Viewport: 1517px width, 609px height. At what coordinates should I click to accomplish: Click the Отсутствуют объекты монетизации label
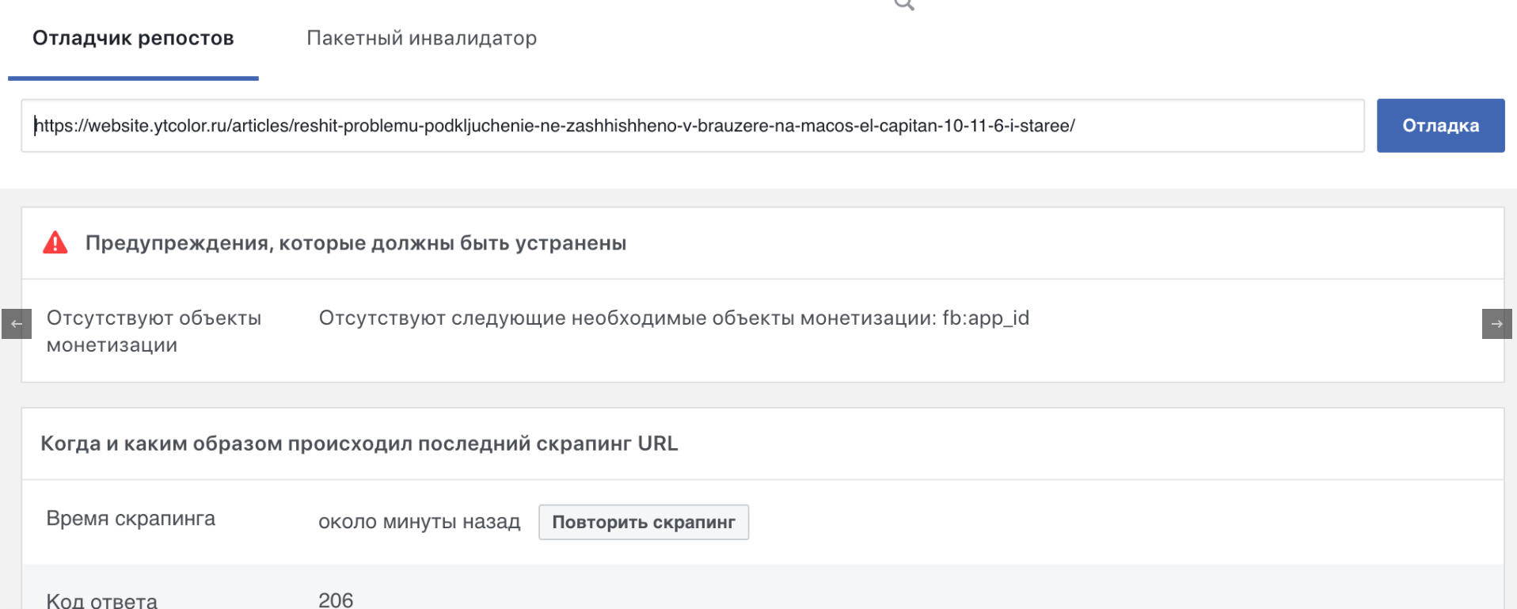[x=154, y=331]
